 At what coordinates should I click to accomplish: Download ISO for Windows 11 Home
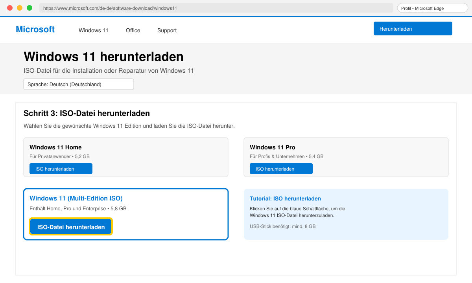[61, 169]
